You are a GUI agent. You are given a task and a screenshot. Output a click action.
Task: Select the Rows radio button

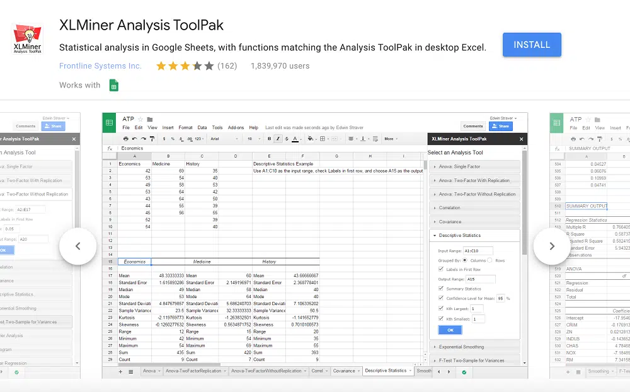tap(490, 260)
